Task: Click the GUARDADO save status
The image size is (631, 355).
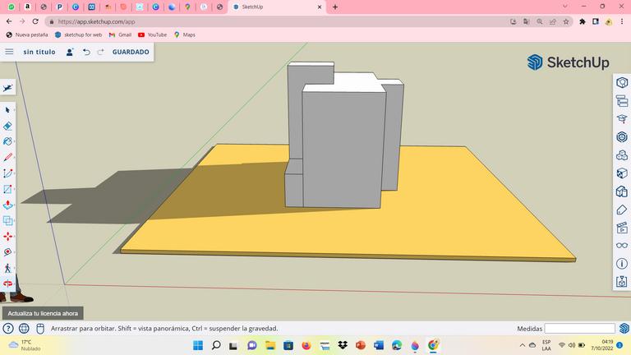Action: (131, 52)
